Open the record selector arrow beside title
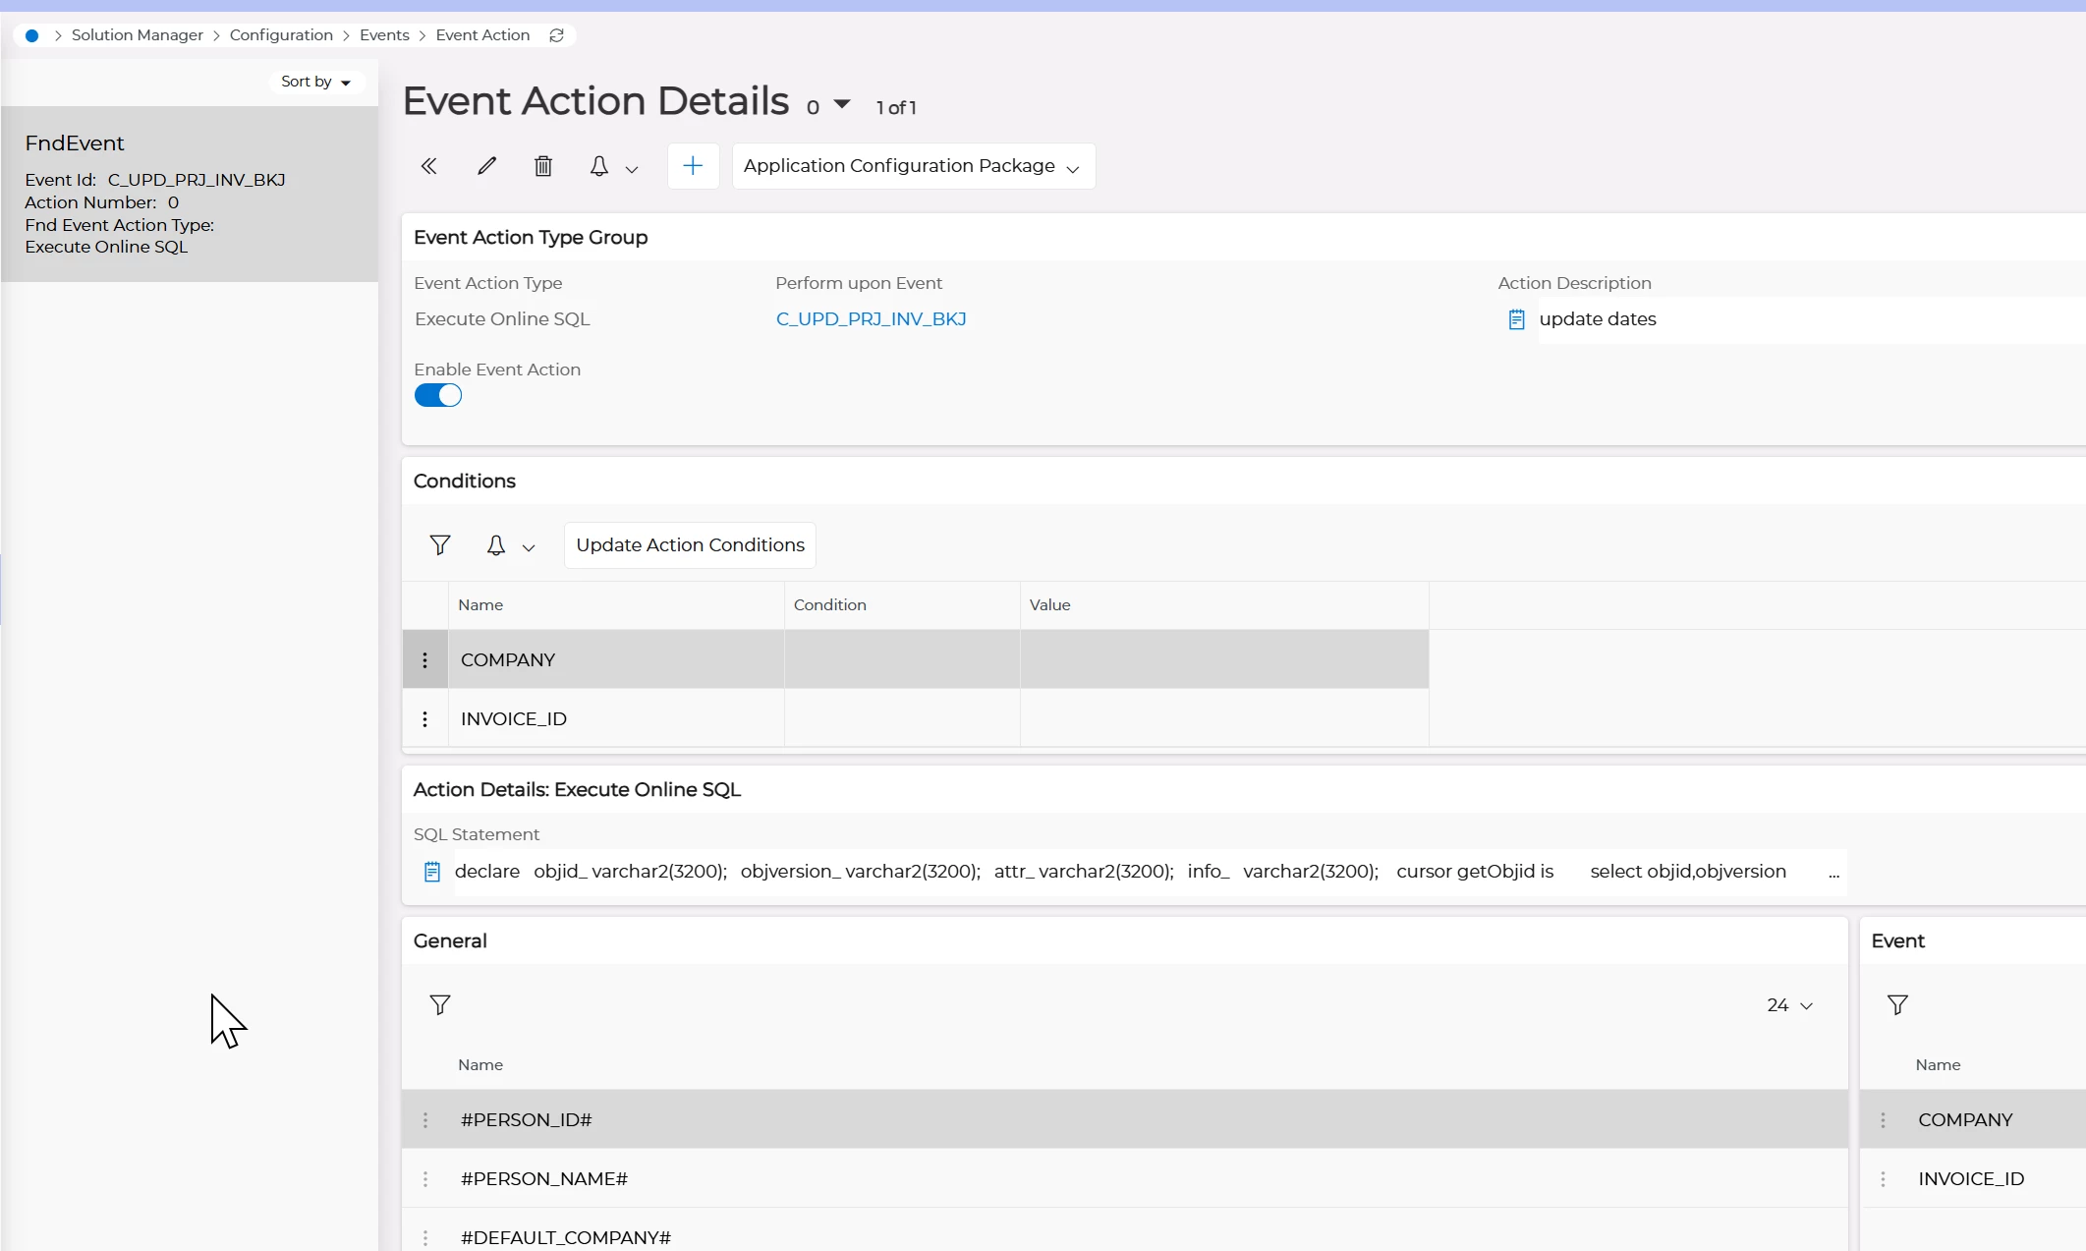 click(x=842, y=104)
